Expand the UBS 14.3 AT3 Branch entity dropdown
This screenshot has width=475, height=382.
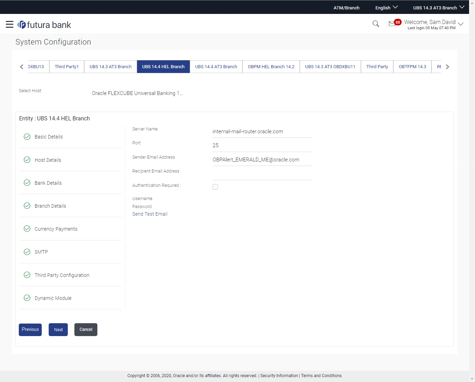click(438, 8)
